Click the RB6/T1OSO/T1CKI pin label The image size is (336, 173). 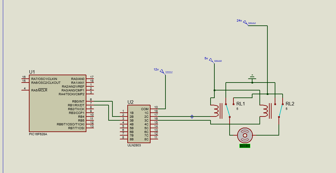71,124
